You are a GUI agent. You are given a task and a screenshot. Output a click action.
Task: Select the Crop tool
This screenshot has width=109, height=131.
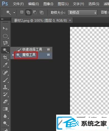tap(5, 57)
